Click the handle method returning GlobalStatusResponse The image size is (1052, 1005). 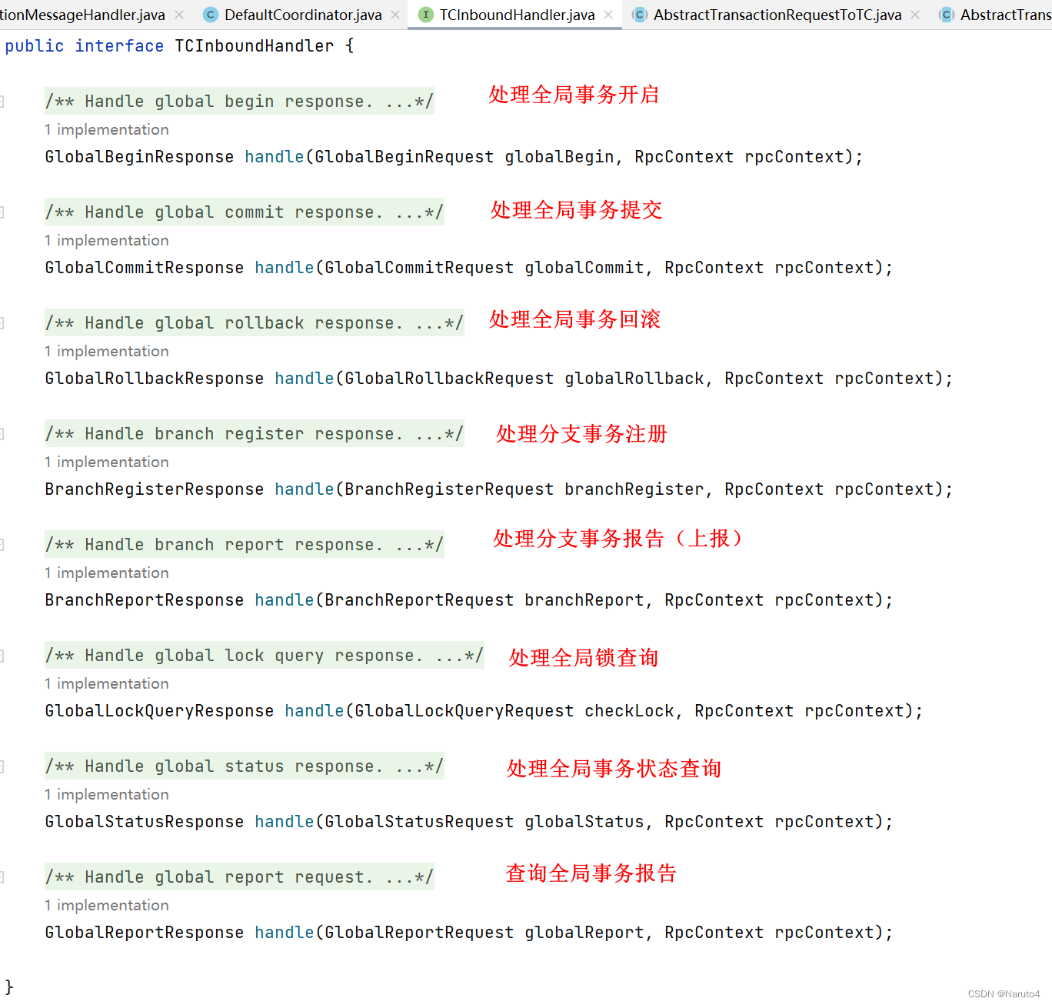285,822
